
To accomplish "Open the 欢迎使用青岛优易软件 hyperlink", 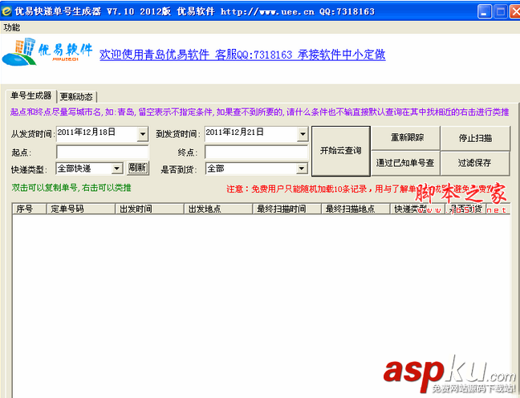I will (242, 55).
